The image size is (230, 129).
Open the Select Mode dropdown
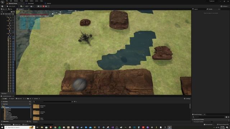[x=12, y=6]
